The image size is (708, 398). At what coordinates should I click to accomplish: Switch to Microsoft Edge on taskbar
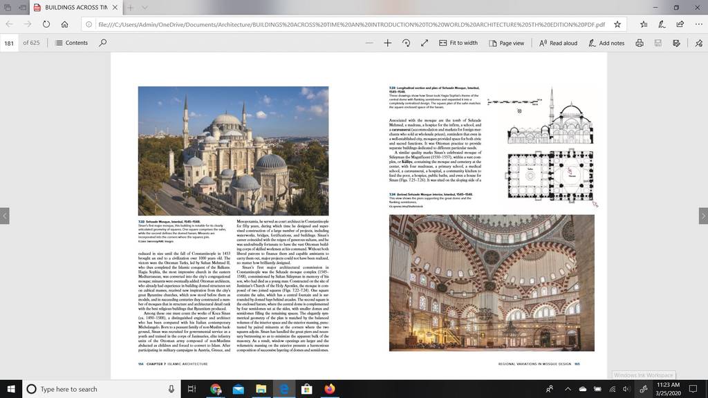point(284,389)
